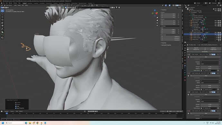Viewport: 222px width, 125px height.
Task: Hide CC_Base_Body via eye icon
Action: coord(217,24)
